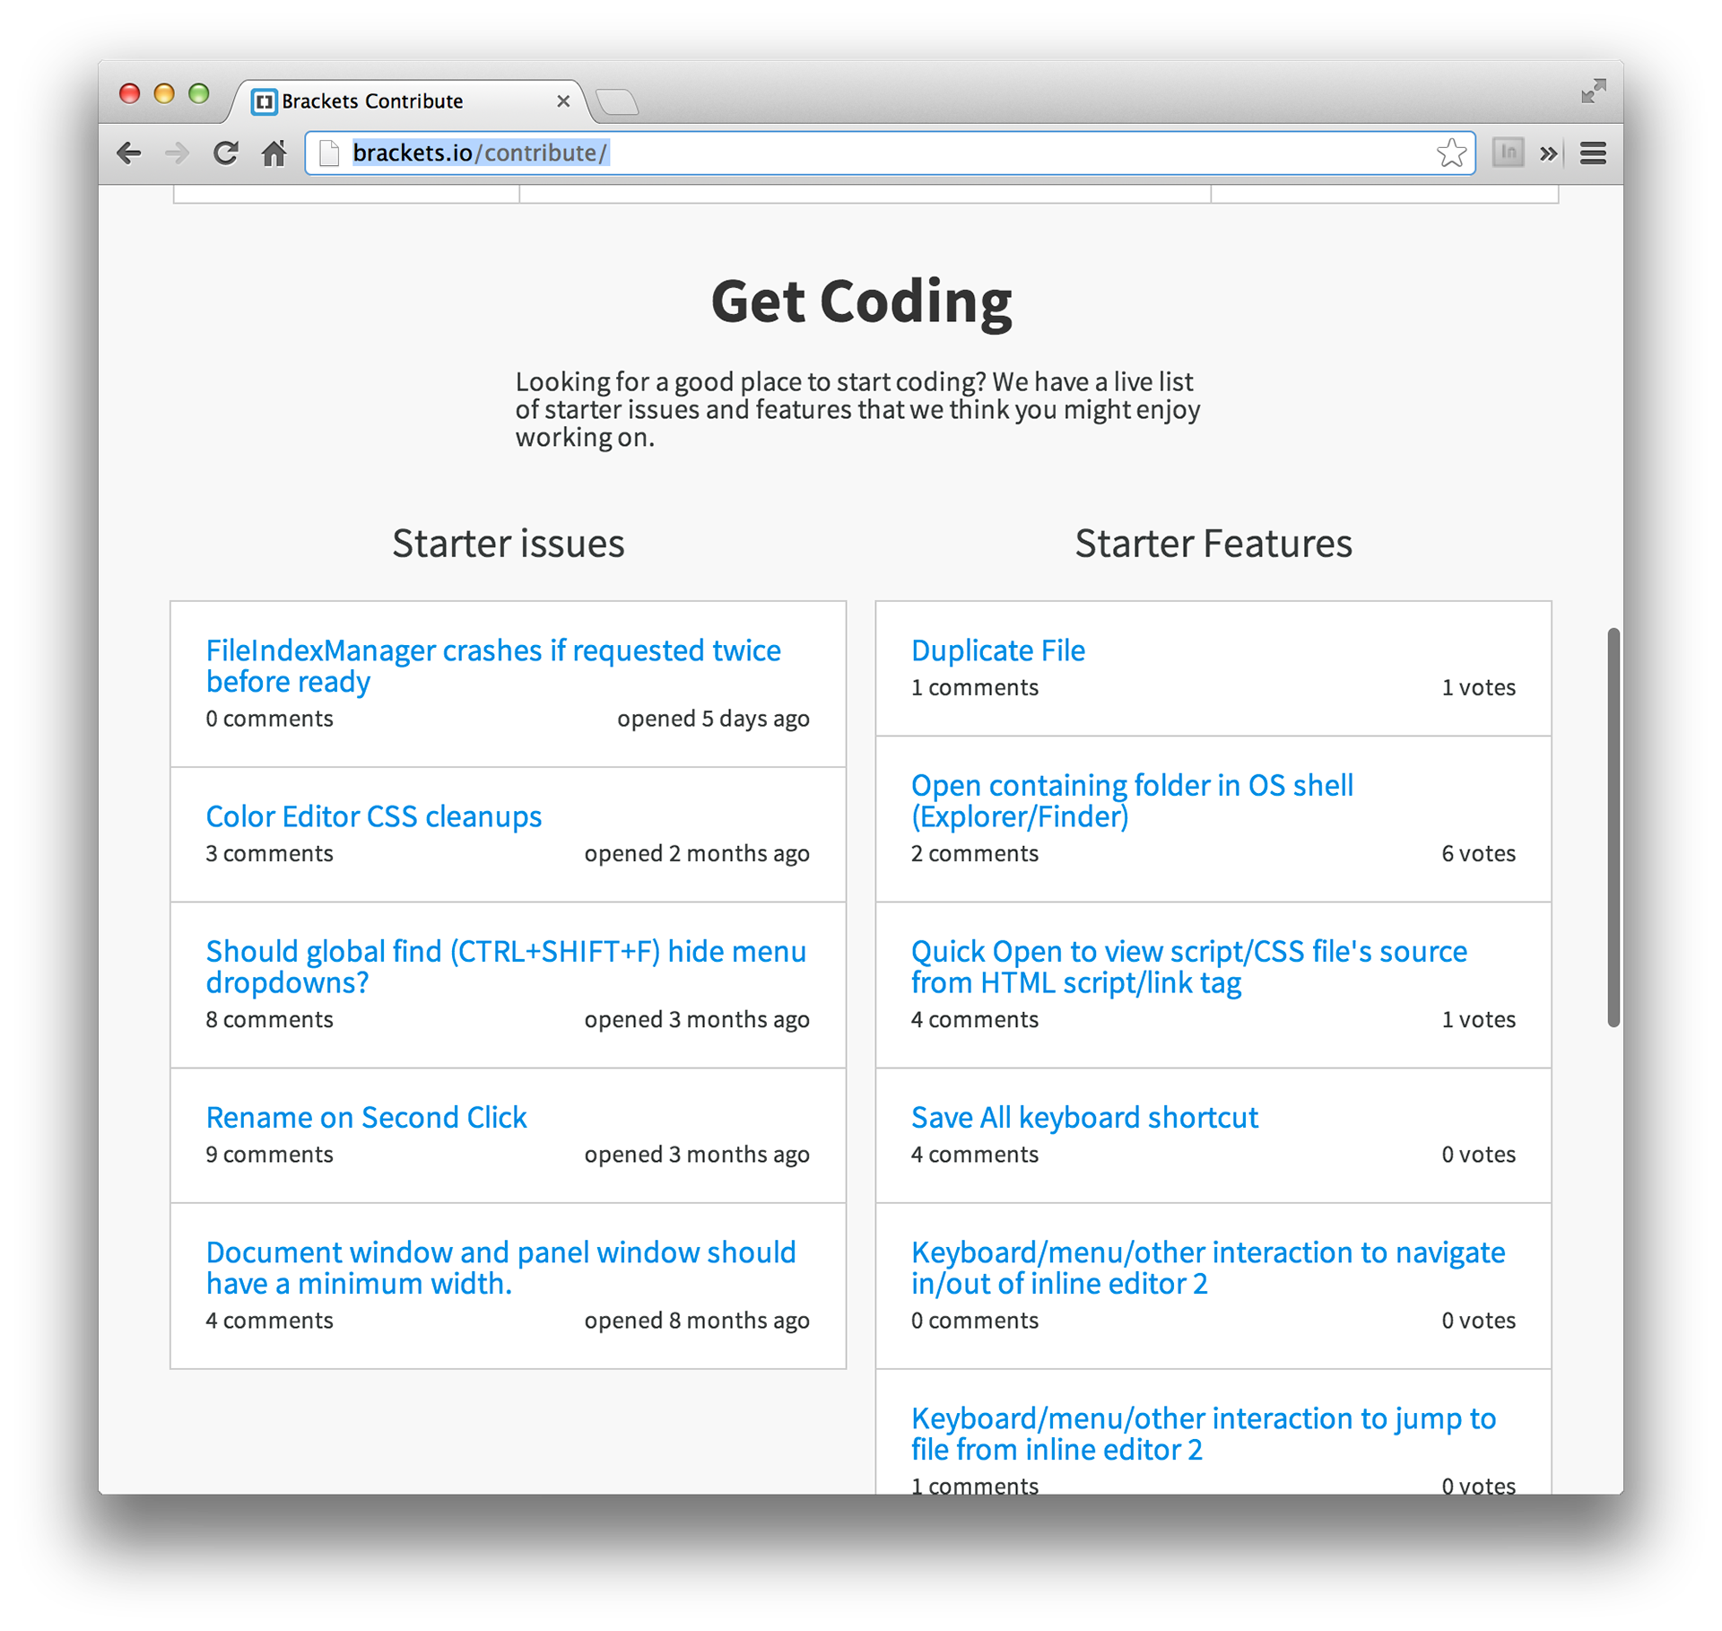Image resolution: width=1722 pixels, height=1631 pixels.
Task: Click '6 votes' under Open containing folder
Action: pyautogui.click(x=1478, y=853)
